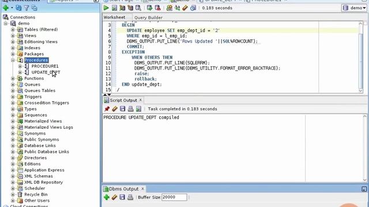Open the demo connection selector dropdown
Screen dimensions: 369x207
(x=355, y=8)
